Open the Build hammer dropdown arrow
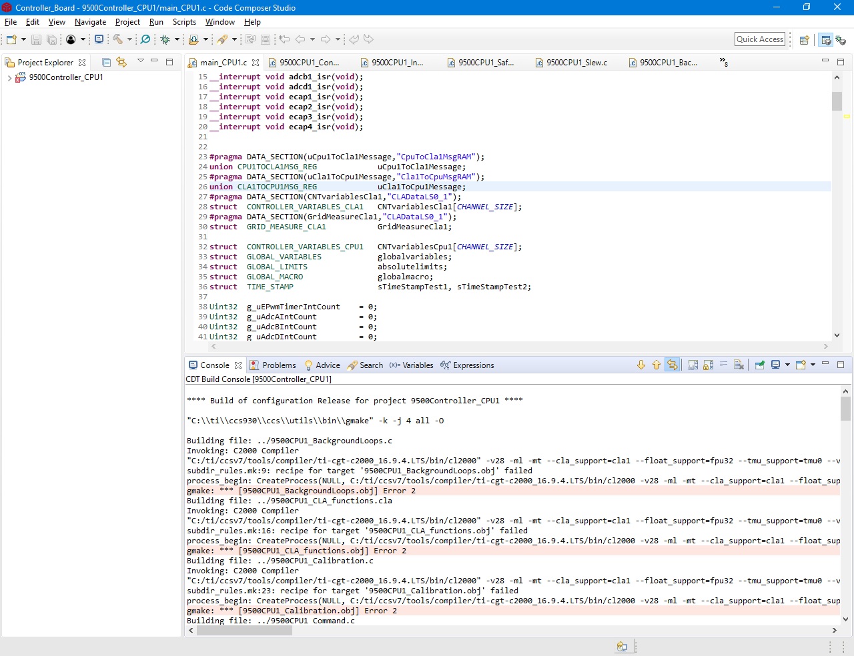This screenshot has height=656, width=854. [x=129, y=40]
